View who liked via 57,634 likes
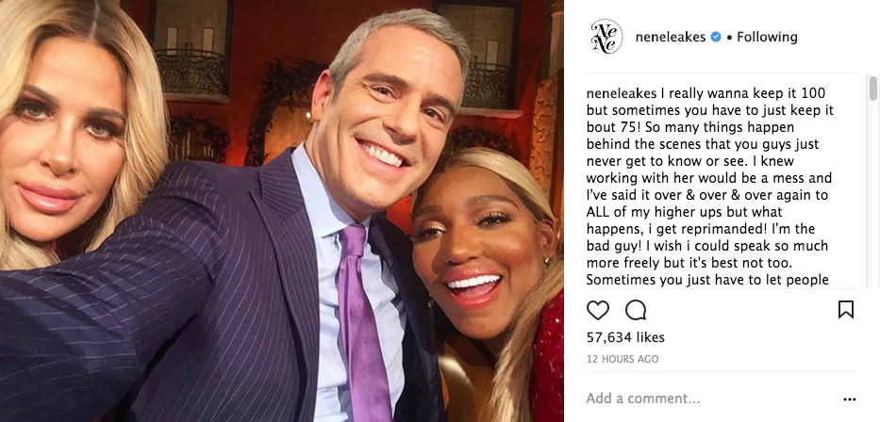Screen dimensions: 880x422 pos(625,337)
